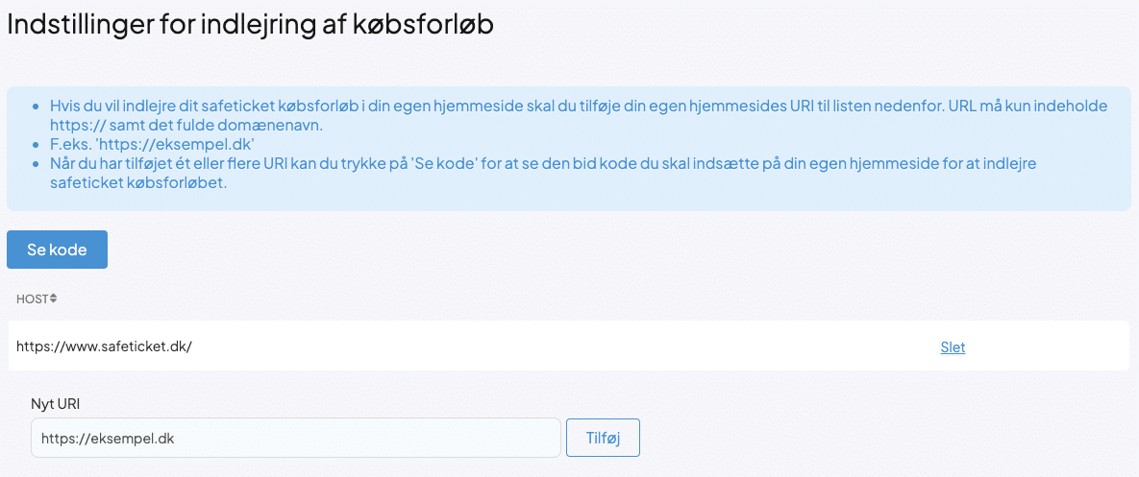Click the third bullet marker beside 'Når du'
This screenshot has width=1139, height=477.
[x=37, y=164]
